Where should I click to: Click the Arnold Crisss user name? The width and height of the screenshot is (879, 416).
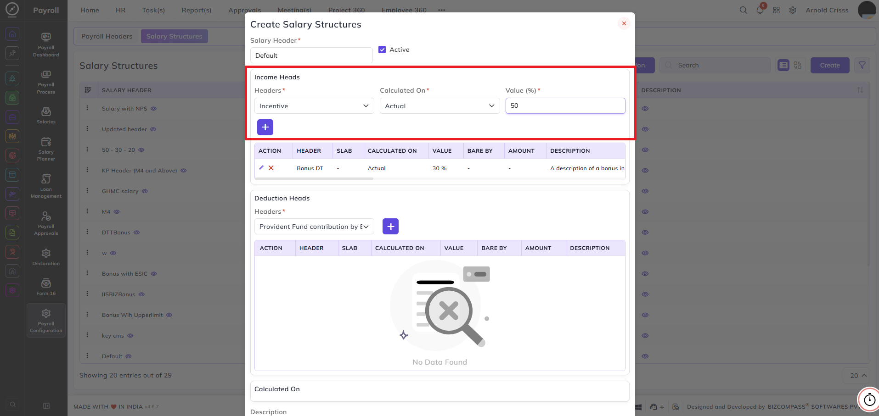[827, 10]
